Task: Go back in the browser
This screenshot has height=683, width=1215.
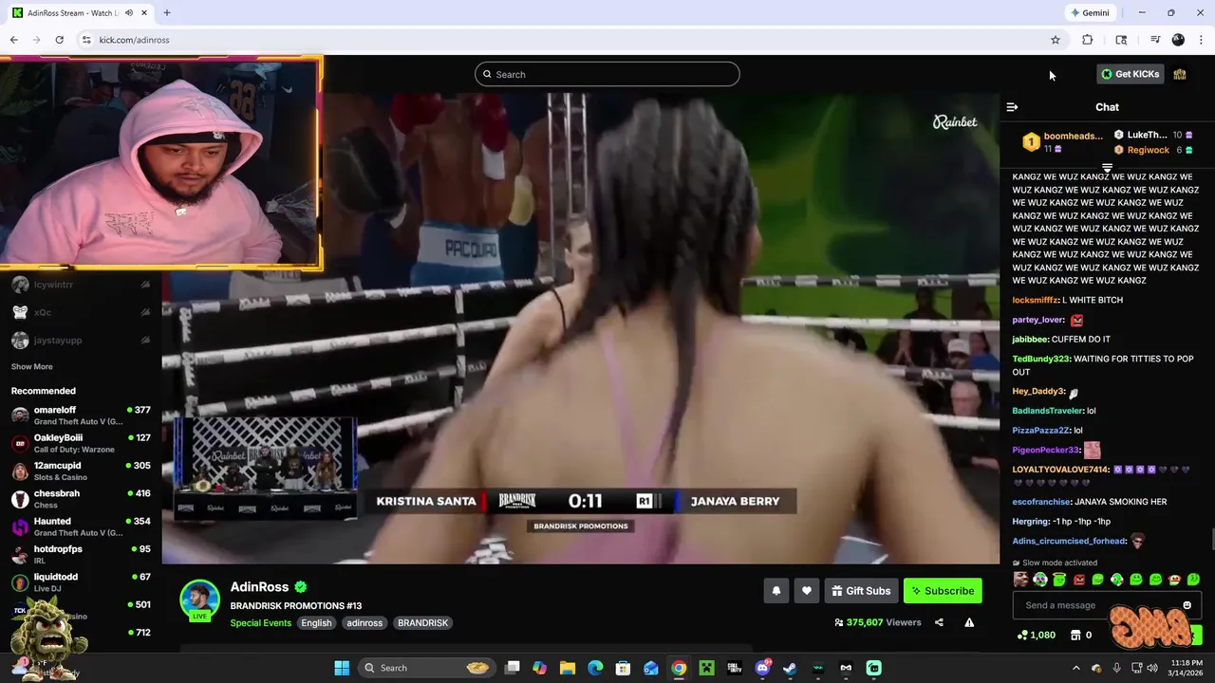Action: tap(13, 40)
